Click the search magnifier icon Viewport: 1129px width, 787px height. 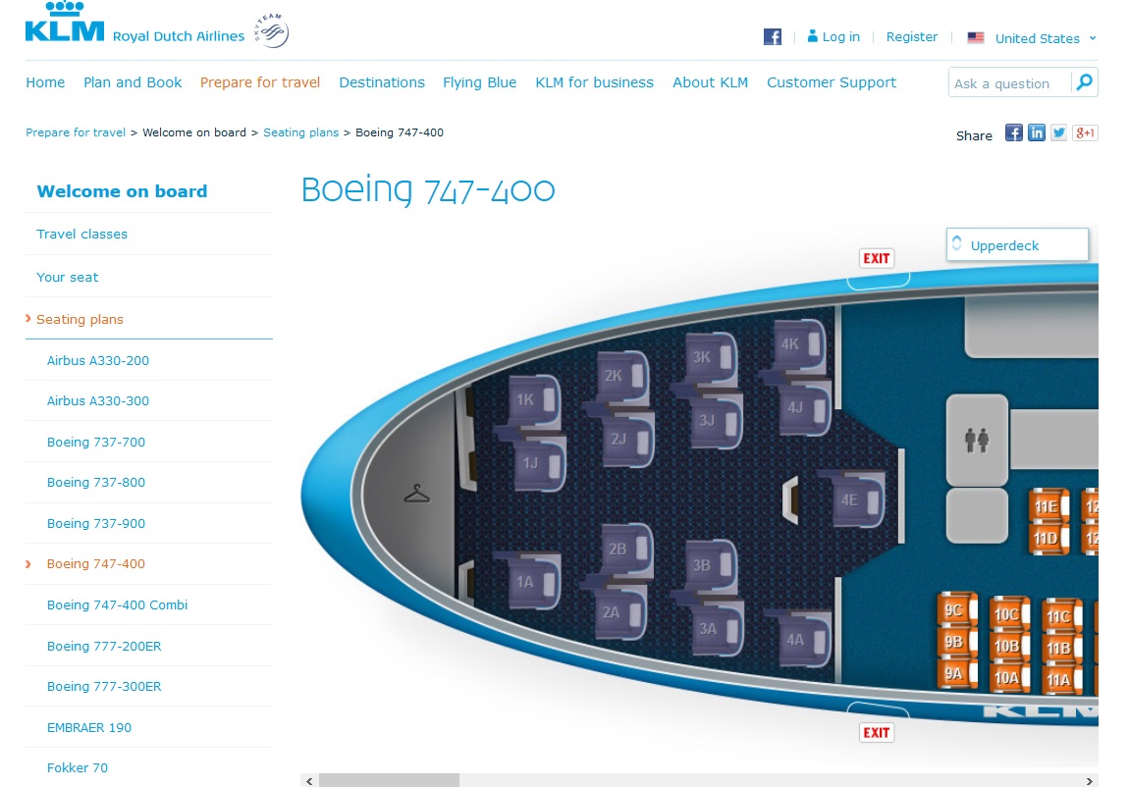point(1084,82)
